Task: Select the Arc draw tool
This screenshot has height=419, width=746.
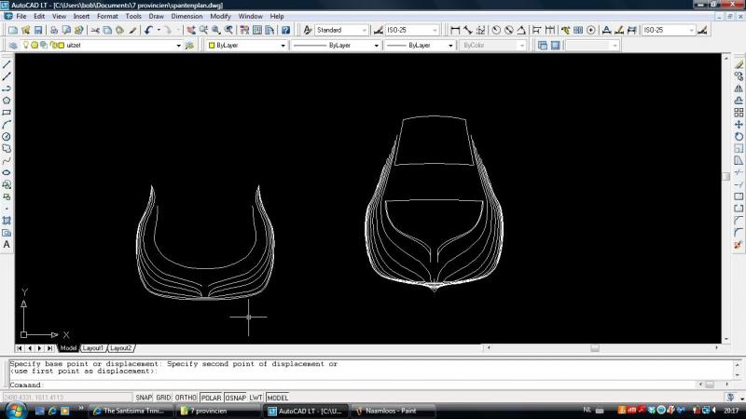Action: click(x=7, y=125)
